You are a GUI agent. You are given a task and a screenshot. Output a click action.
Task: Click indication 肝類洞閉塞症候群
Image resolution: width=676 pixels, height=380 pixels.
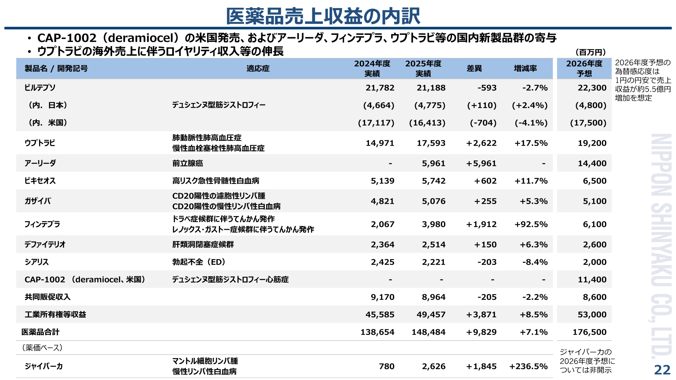click(x=203, y=245)
